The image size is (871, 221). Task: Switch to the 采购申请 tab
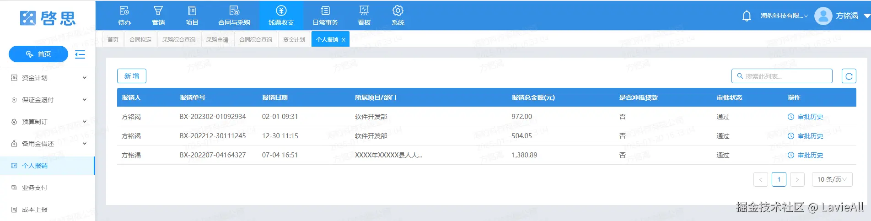217,40
